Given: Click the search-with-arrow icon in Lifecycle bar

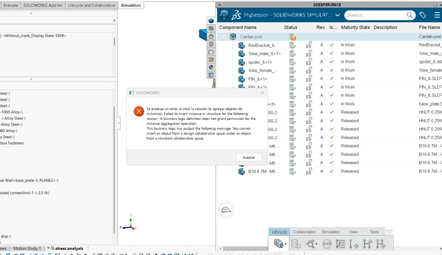Looking at the screenshot, I should (310, 244).
